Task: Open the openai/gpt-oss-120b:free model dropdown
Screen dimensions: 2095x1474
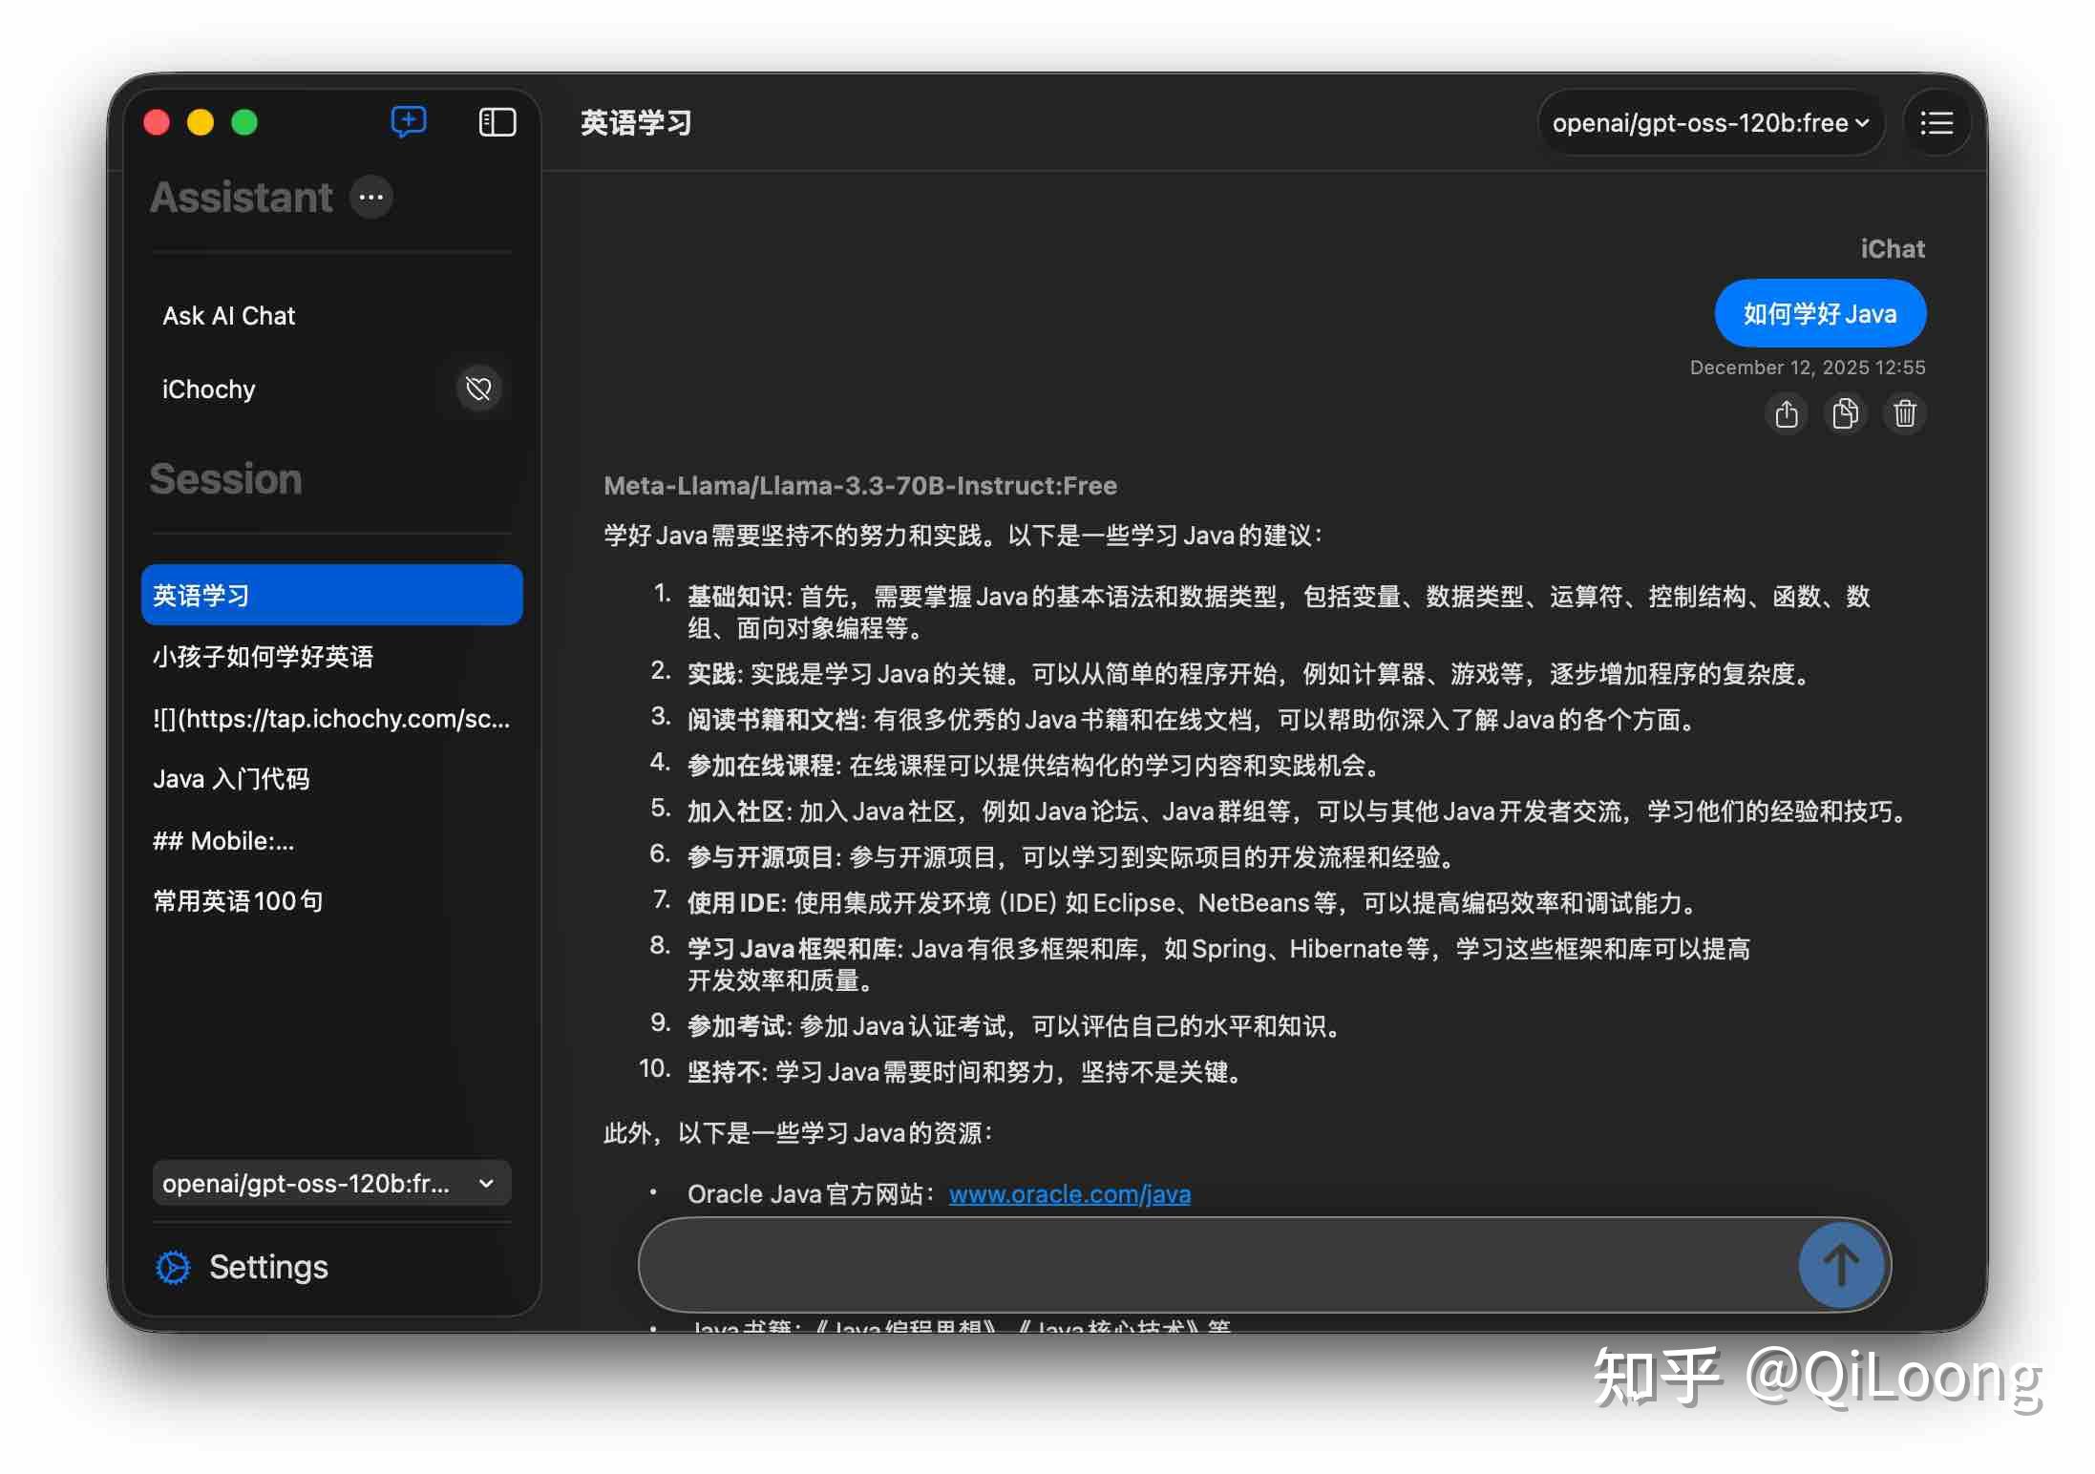Action: (1710, 122)
